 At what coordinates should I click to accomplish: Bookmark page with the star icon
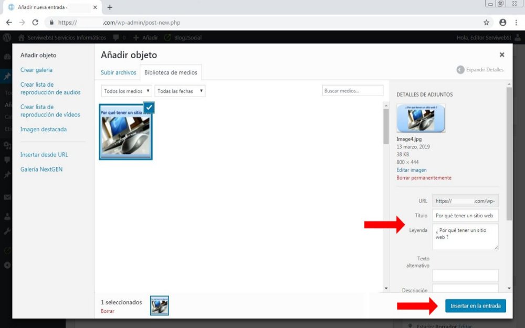[x=486, y=23]
